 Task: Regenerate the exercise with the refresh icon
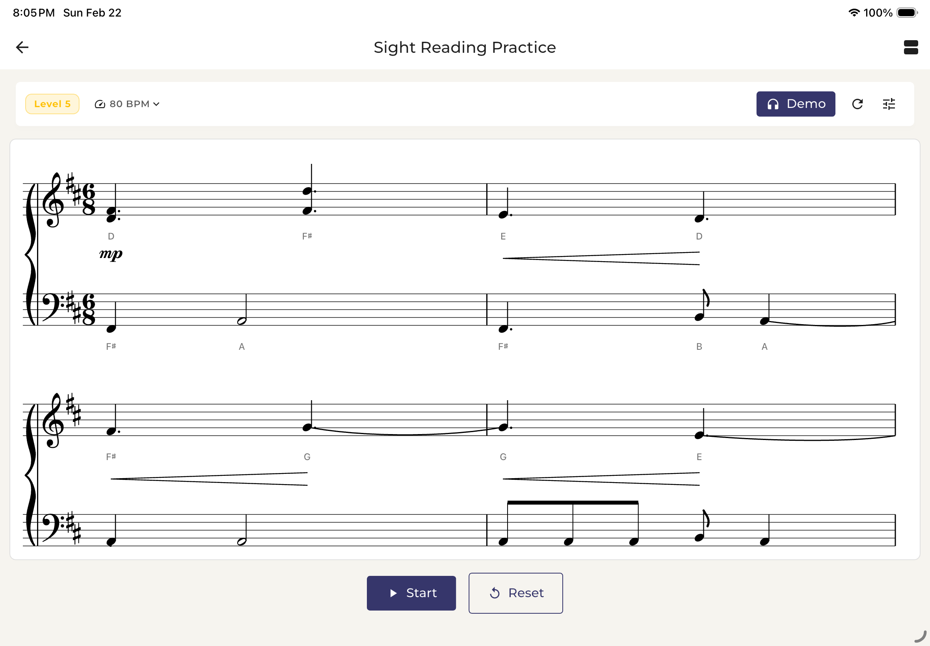pyautogui.click(x=857, y=104)
